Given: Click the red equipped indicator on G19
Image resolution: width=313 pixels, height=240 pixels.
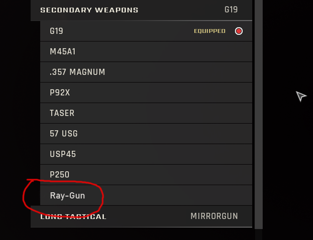Looking at the screenshot, I should coord(239,31).
